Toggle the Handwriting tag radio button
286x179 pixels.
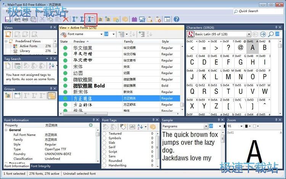pyautogui.click(x=104, y=165)
